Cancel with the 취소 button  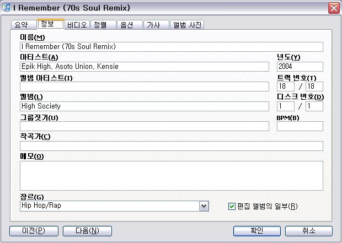309,231
